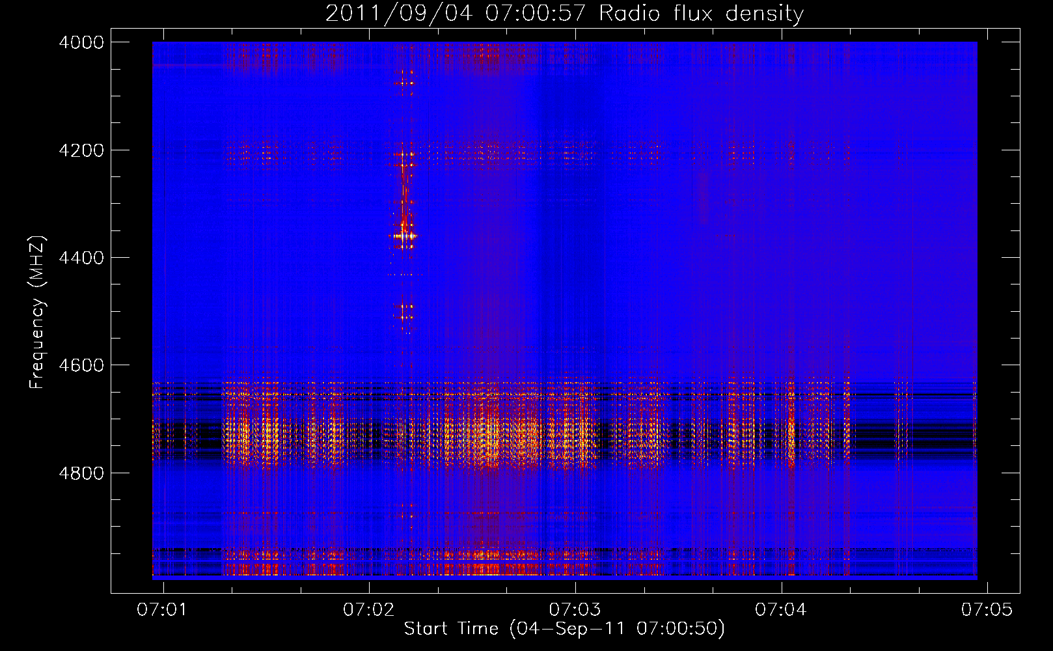1053x651 pixels.
Task: Select the 4400 frequency tick label
Action: [81, 258]
